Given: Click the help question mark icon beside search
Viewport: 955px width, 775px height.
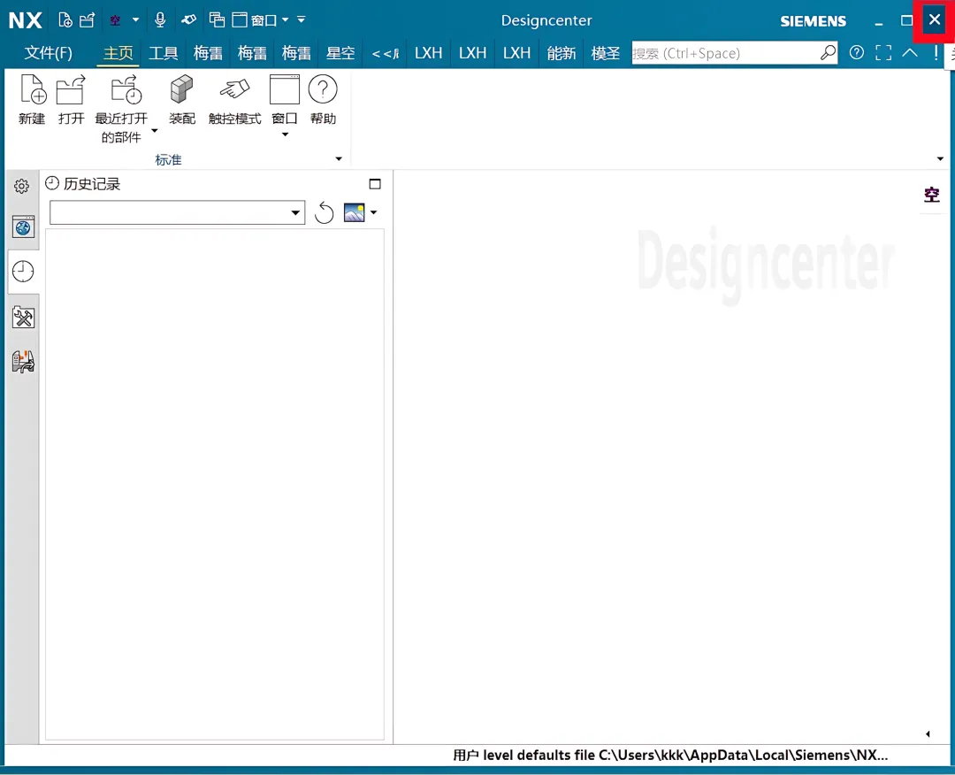Looking at the screenshot, I should point(856,53).
